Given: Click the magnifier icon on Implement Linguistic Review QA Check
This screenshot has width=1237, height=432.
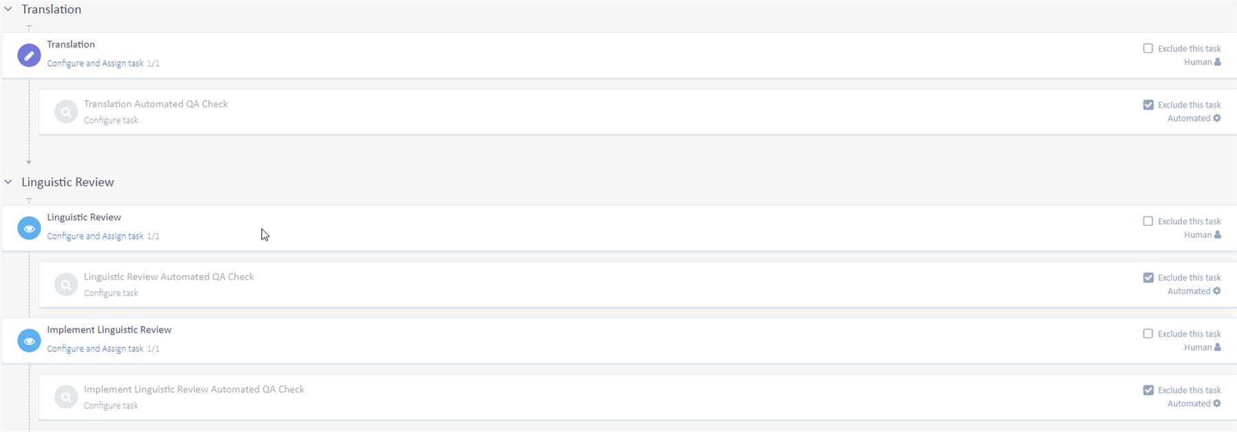Looking at the screenshot, I should coord(66,396).
